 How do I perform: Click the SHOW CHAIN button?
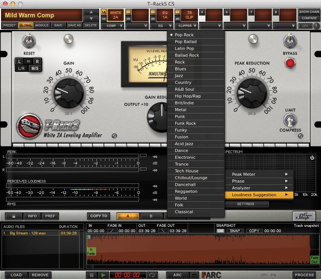309,12
